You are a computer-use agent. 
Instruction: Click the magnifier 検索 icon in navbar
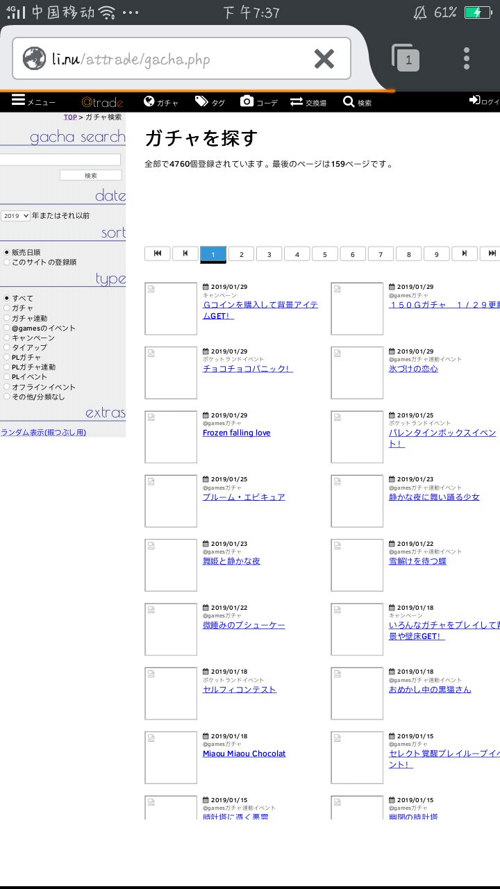[349, 101]
